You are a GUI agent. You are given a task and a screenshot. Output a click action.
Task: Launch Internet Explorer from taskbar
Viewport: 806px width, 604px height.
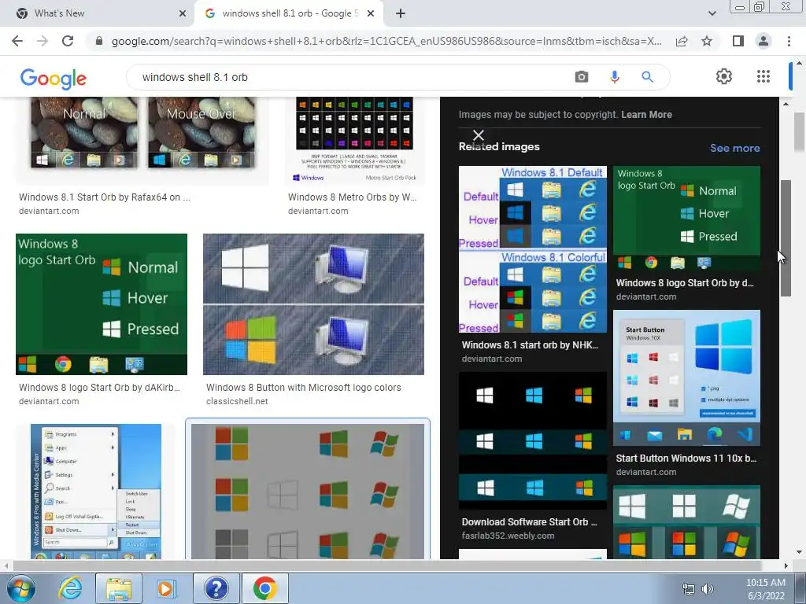[70, 588]
